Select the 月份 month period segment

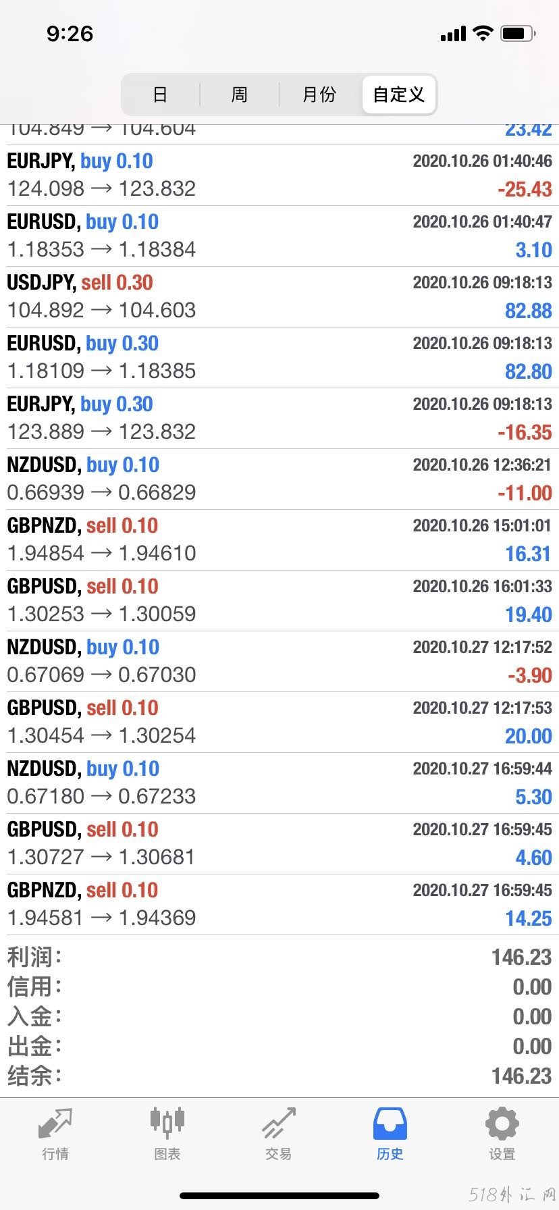[319, 95]
